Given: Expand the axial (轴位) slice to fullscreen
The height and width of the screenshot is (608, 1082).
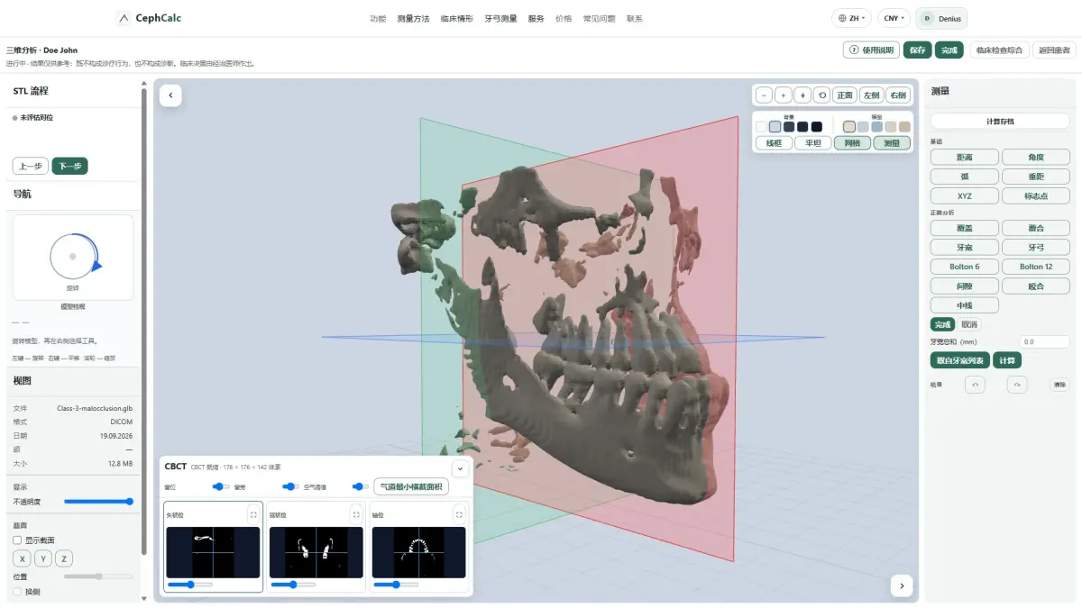Looking at the screenshot, I should [459, 515].
